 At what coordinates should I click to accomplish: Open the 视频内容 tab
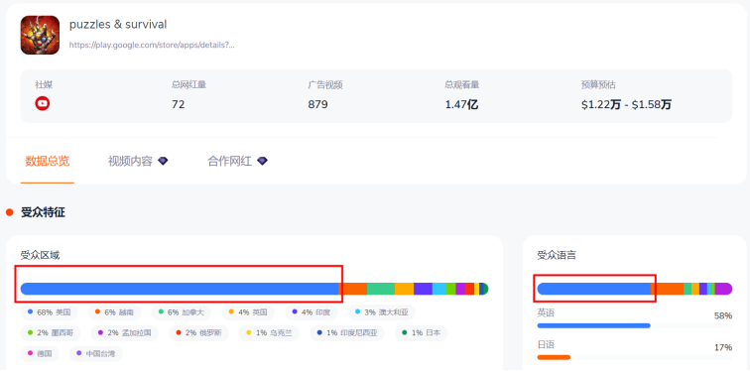click(x=130, y=161)
